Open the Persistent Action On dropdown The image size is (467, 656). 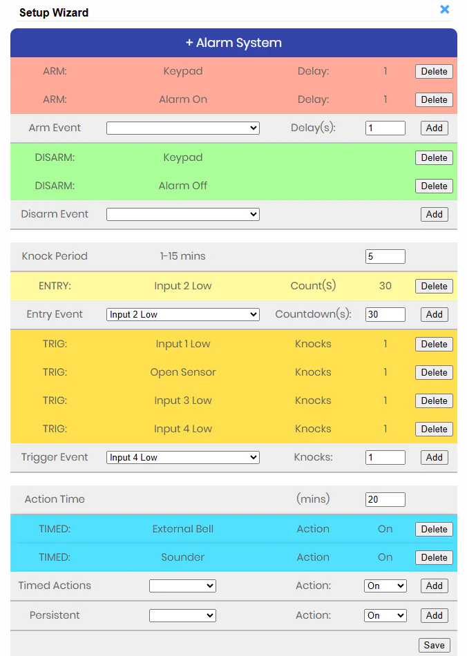[x=385, y=615]
